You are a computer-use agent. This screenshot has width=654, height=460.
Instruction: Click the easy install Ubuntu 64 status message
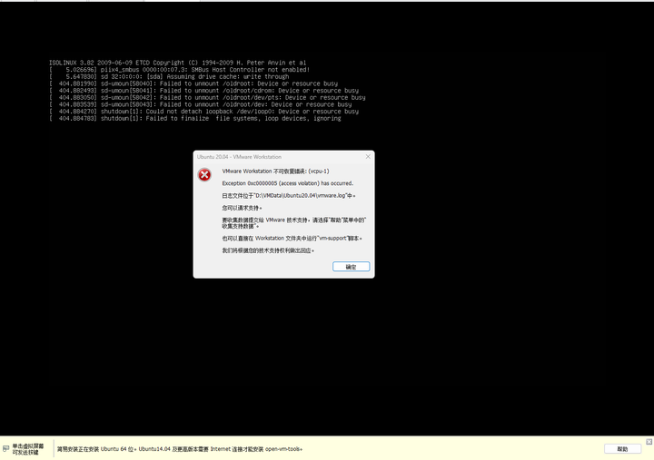[180, 449]
